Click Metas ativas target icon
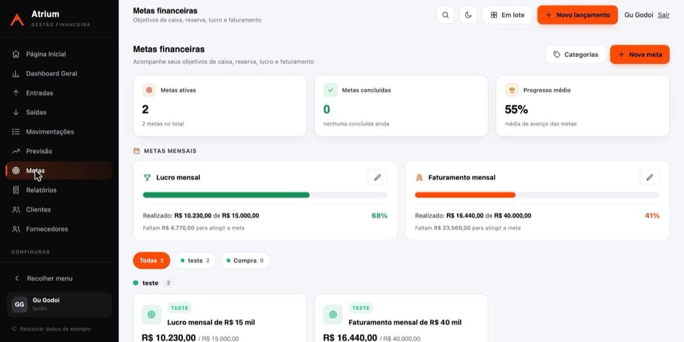 tap(149, 90)
